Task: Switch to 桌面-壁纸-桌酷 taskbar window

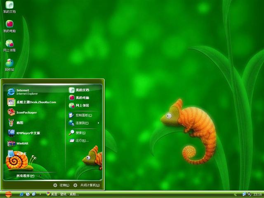Action: [63, 194]
